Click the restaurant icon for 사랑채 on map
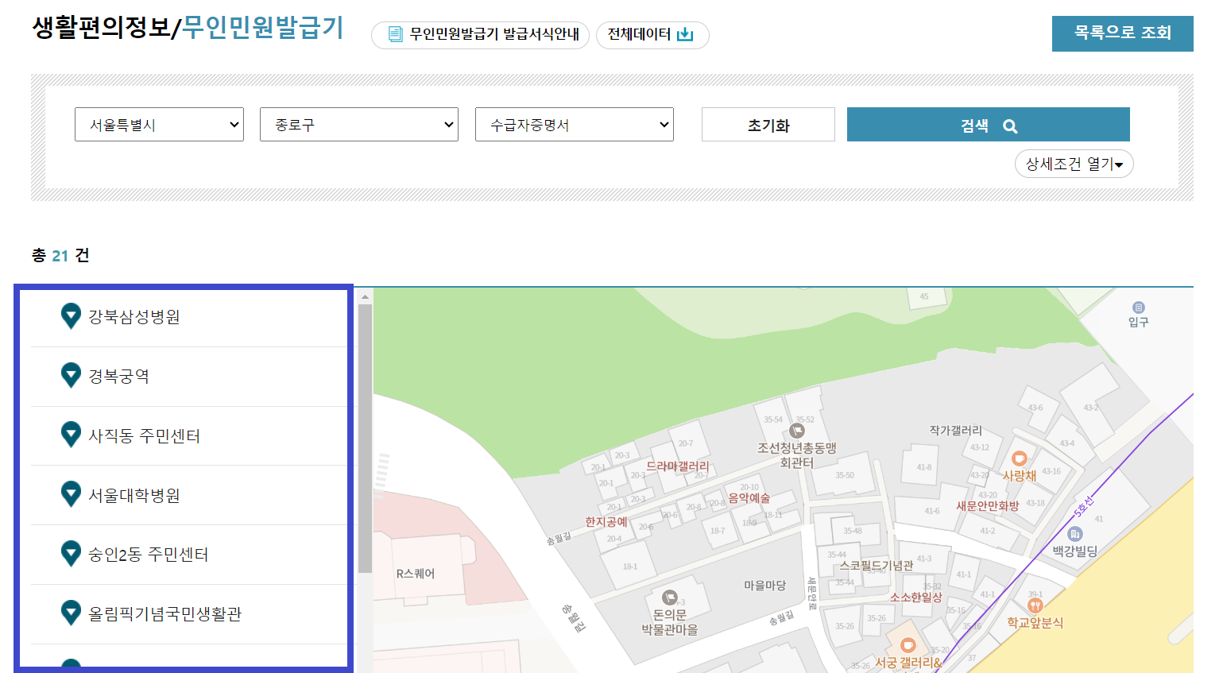The height and width of the screenshot is (673, 1223). [1020, 458]
